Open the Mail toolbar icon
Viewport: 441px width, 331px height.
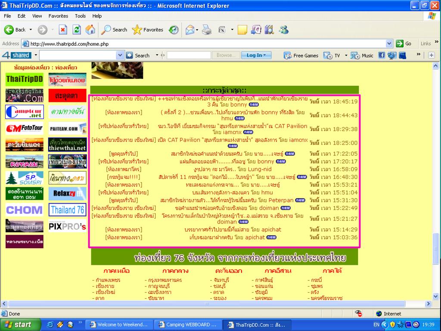189,30
